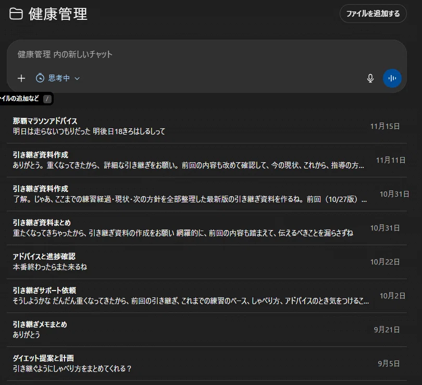Start dictation with the microphone icon

coord(370,78)
